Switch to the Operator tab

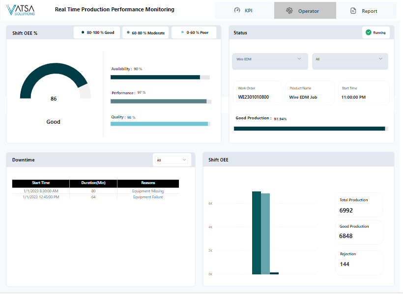point(305,10)
